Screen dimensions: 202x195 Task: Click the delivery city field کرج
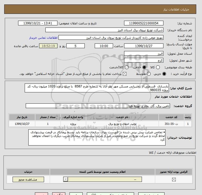144,60
